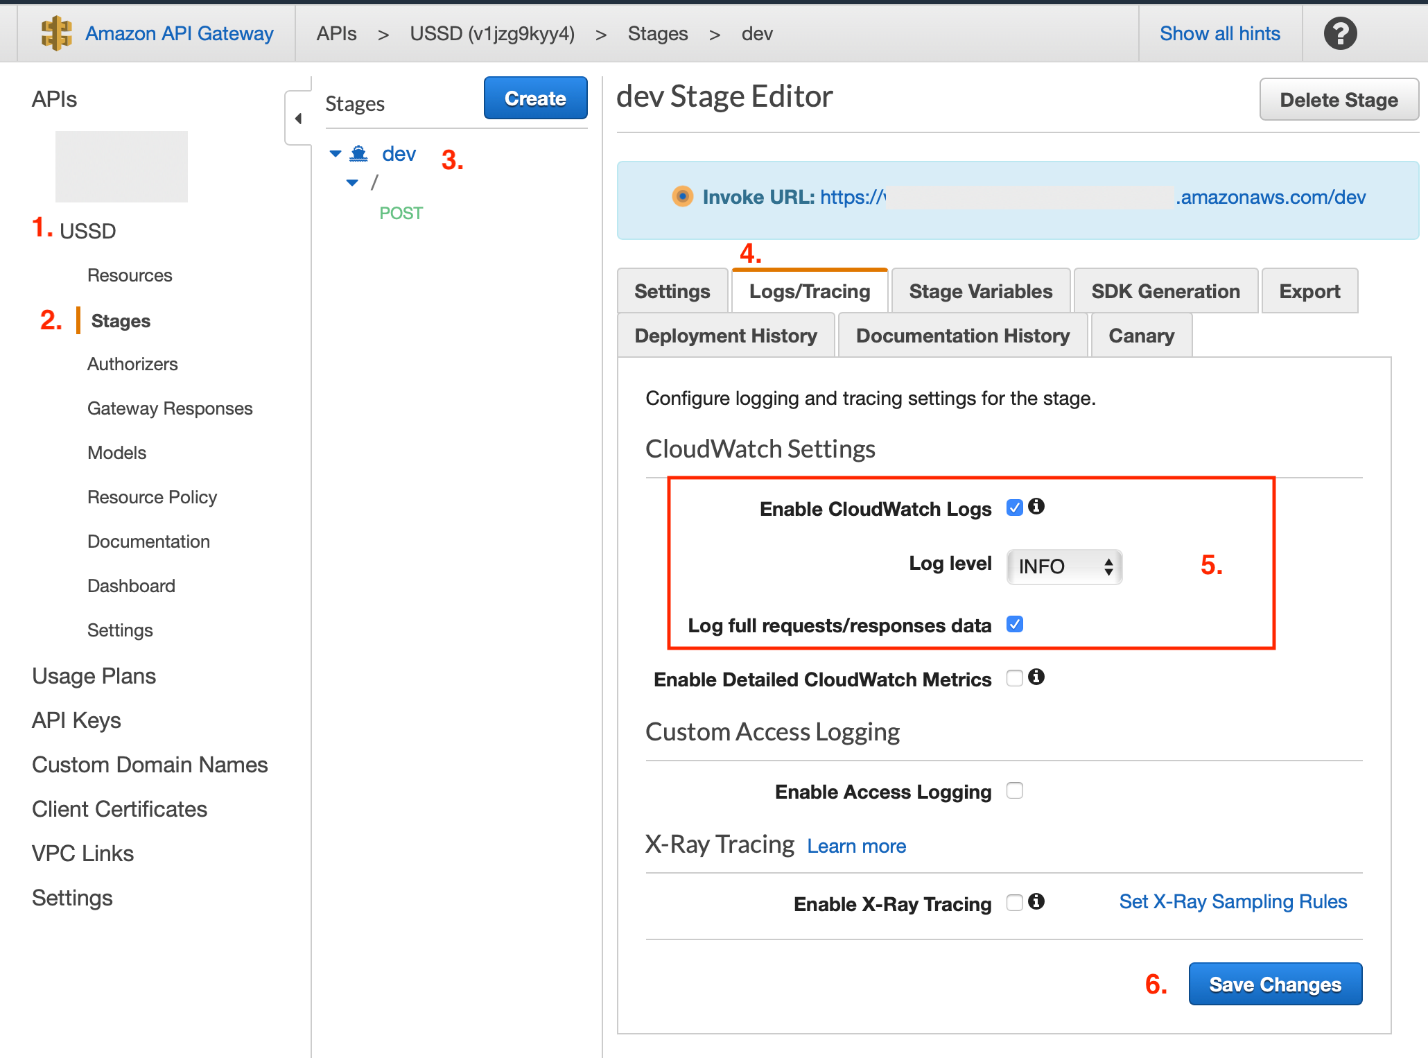
Task: Open Custom Domain Names in the sidebar
Action: coord(150,765)
